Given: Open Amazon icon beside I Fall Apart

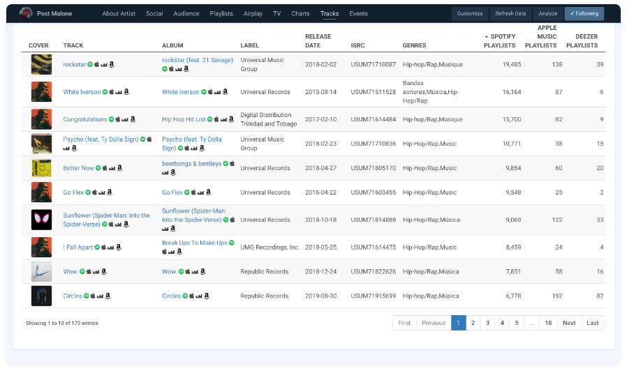Looking at the screenshot, I should tap(119, 247).
